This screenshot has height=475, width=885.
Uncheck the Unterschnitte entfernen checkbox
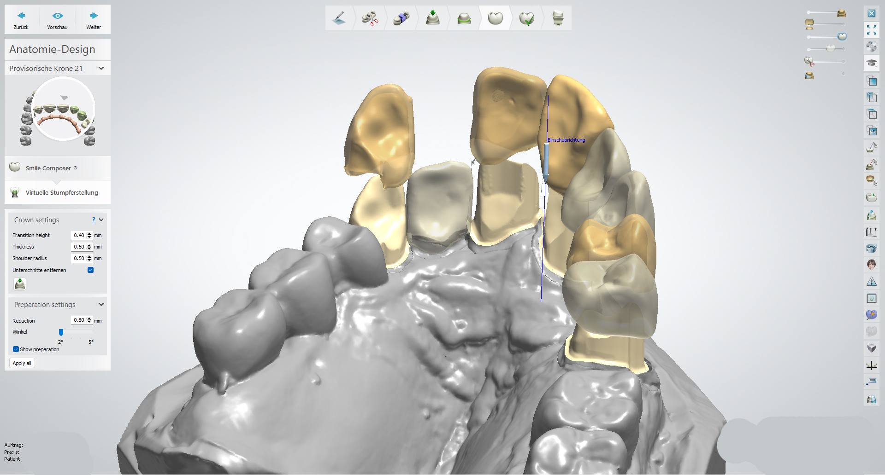[x=91, y=270]
